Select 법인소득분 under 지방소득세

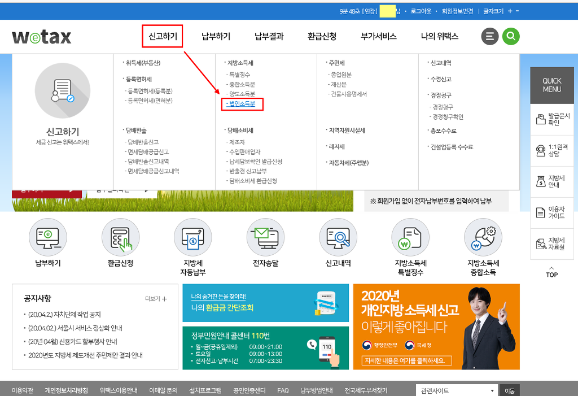click(242, 104)
